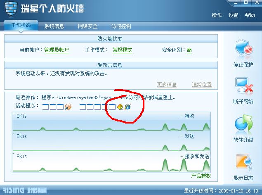262x195 pixels.
Task: Click the 管理员帐户 account link
Action: coord(57,50)
